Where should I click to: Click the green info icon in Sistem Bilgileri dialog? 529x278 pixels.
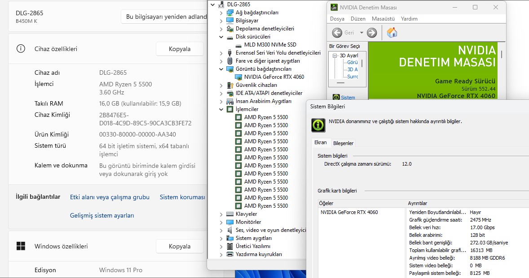click(x=318, y=125)
